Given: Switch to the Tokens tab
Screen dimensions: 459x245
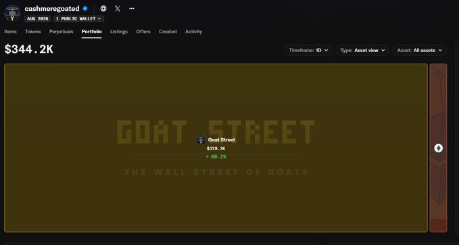Looking at the screenshot, I should pyautogui.click(x=33, y=32).
